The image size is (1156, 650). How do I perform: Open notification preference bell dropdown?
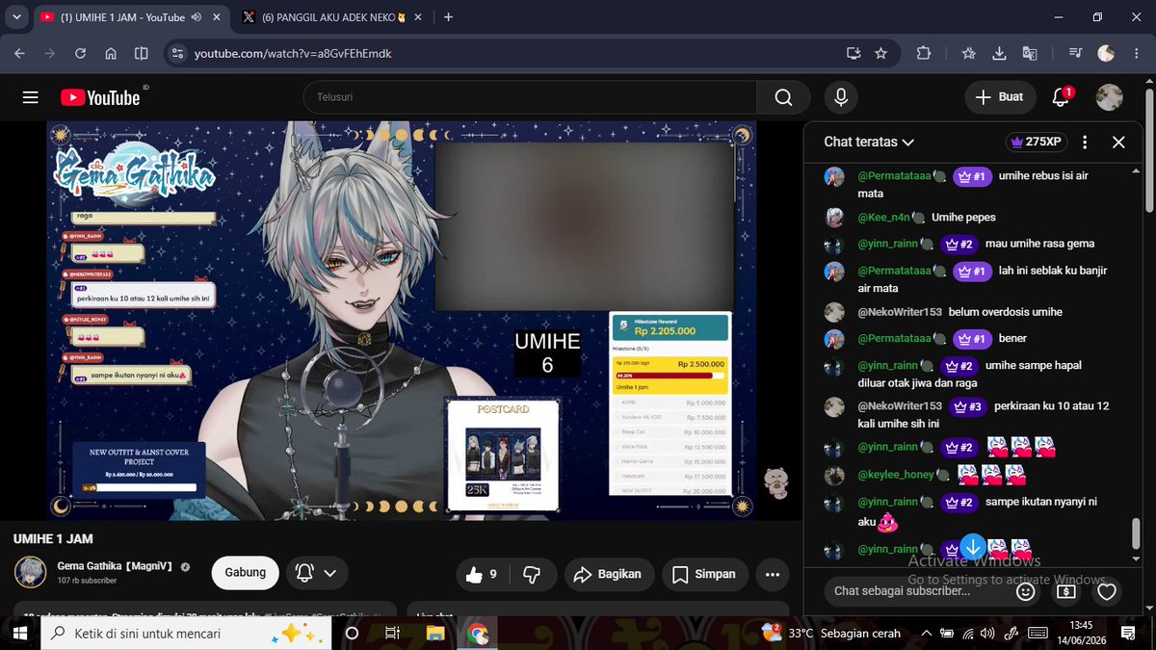tap(316, 573)
